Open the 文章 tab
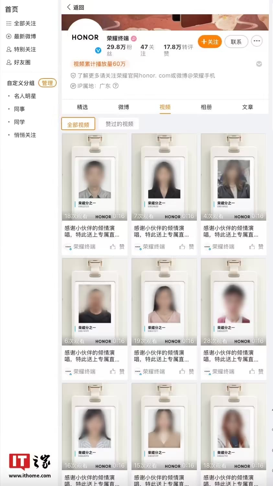The width and height of the screenshot is (273, 486). 247,107
